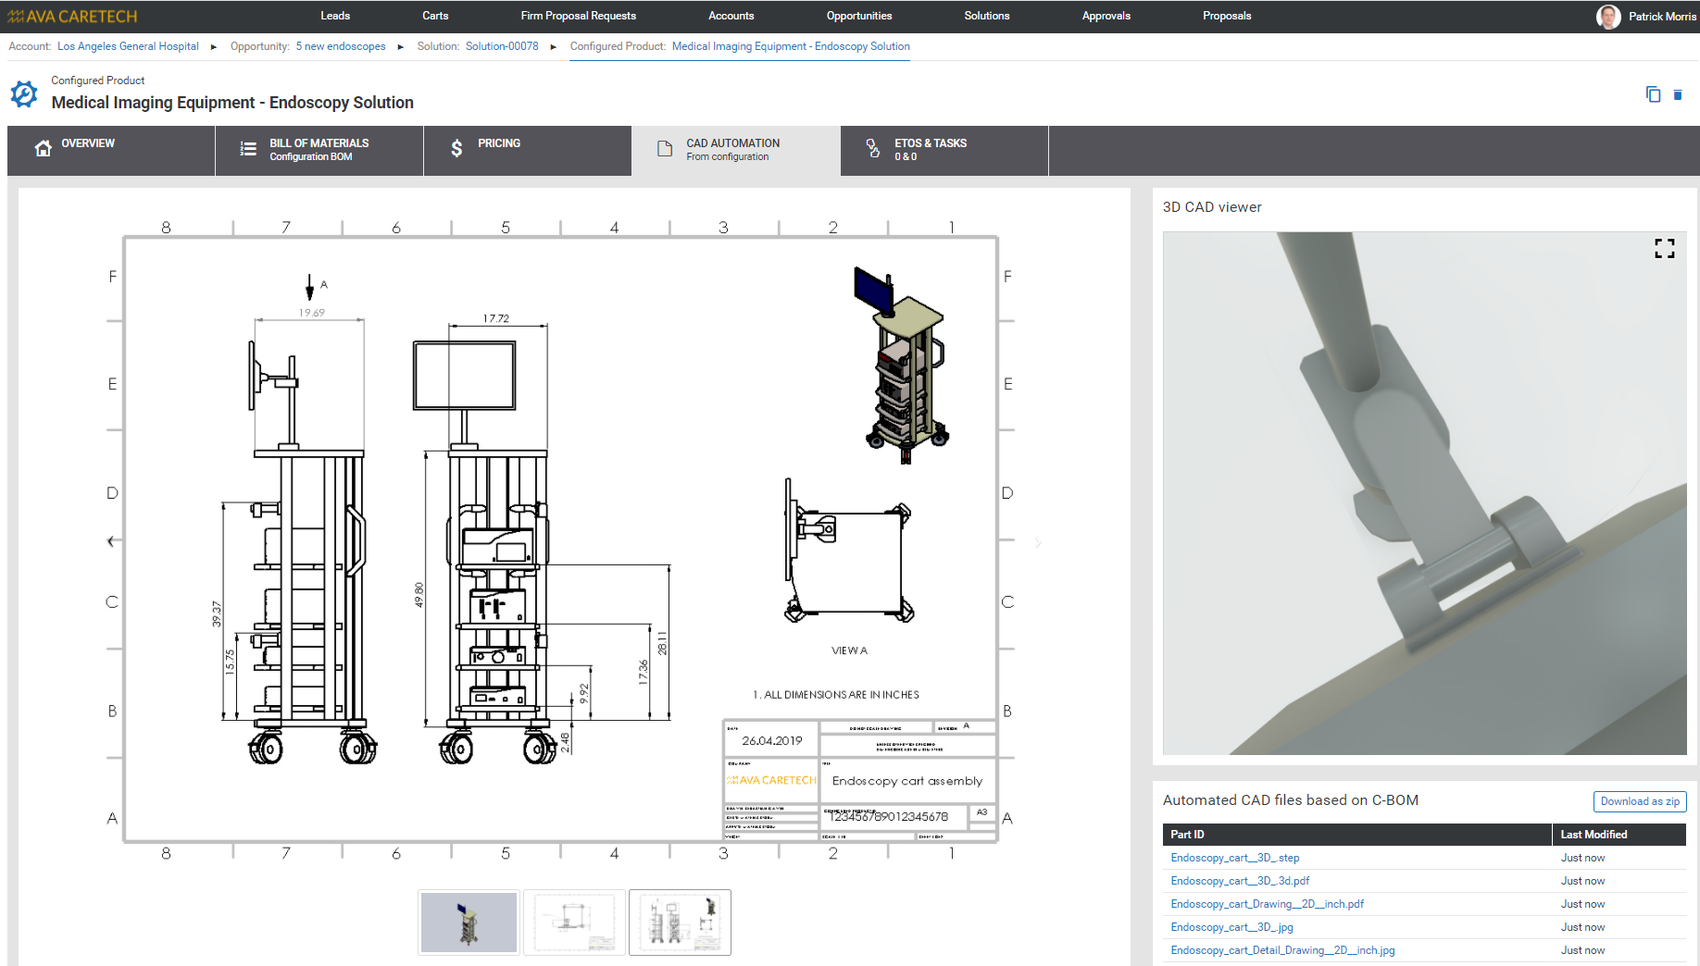Click the AVA CARETECH logo

point(72,17)
